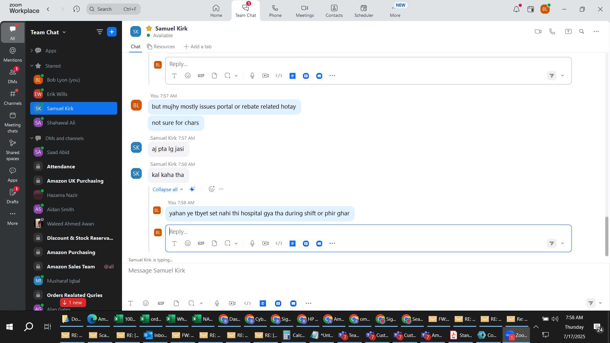Open Channels in left sidebar
The height and width of the screenshot is (343, 610).
(13, 98)
